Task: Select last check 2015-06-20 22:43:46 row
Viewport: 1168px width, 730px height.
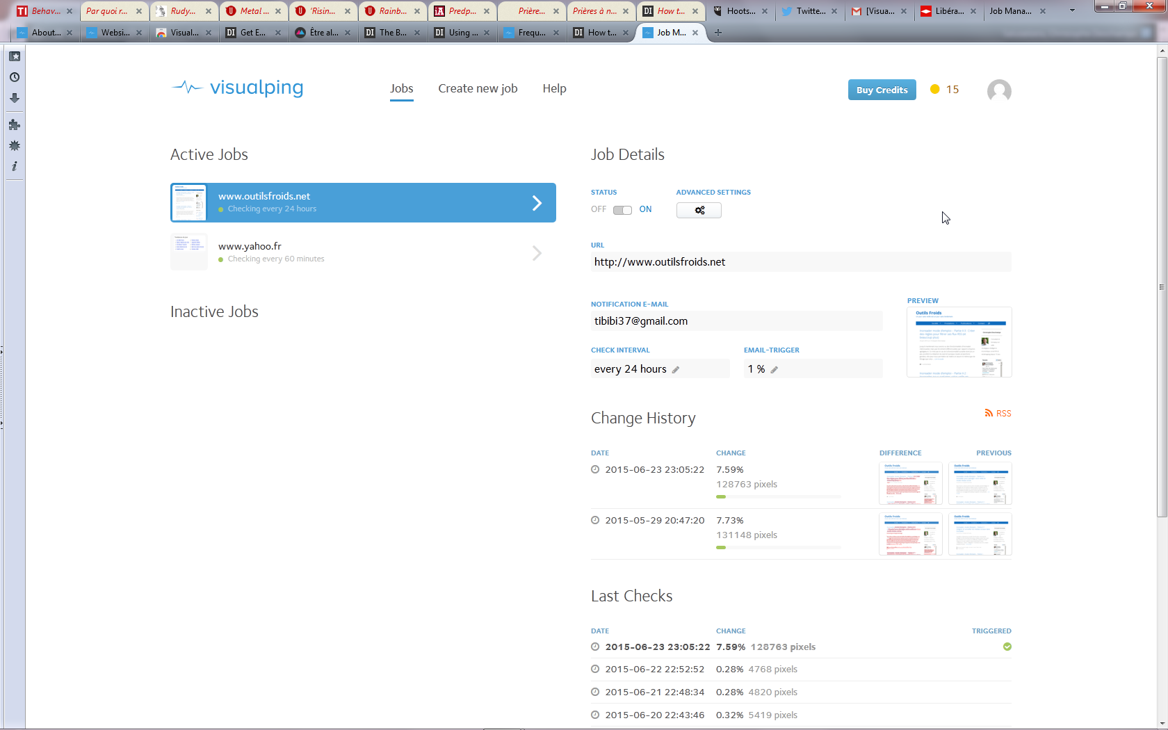Action: point(801,715)
